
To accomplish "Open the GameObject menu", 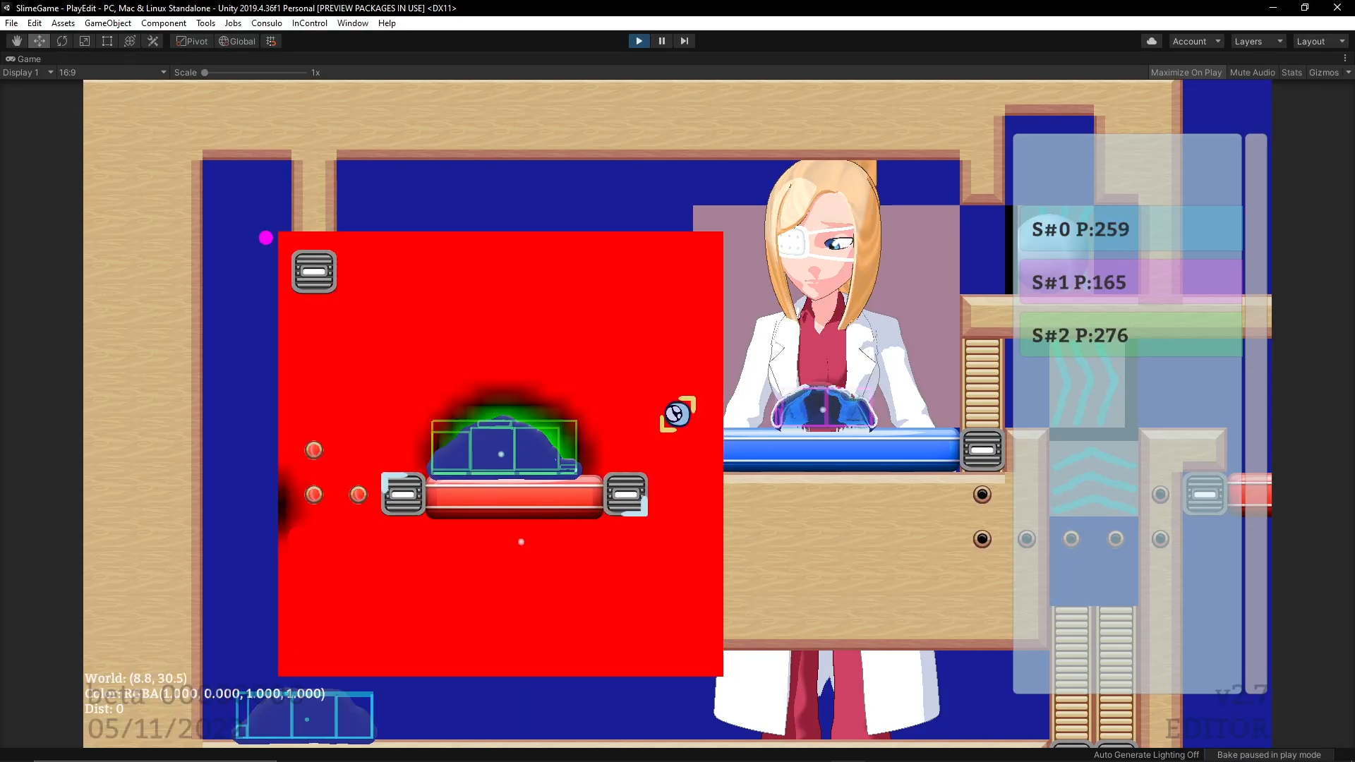I will click(x=108, y=23).
